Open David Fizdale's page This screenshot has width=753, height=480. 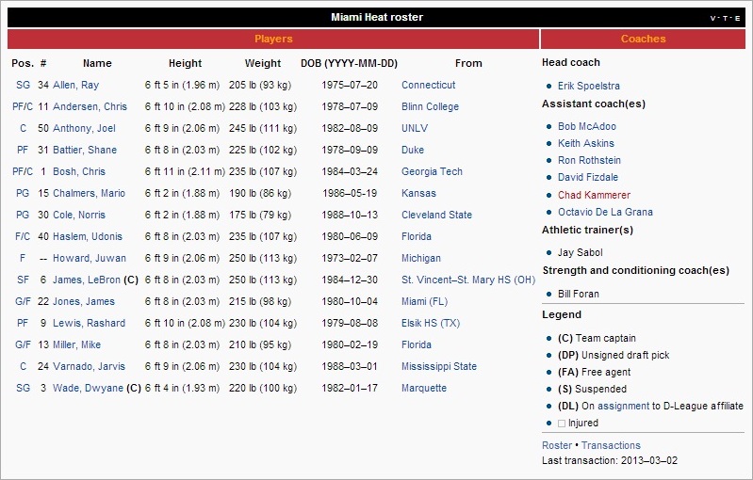[588, 177]
